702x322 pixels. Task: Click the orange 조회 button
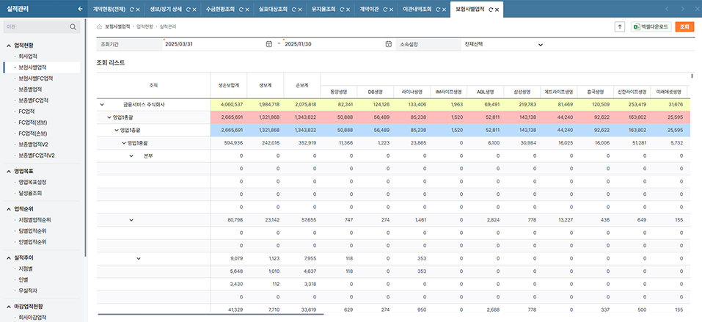click(x=684, y=26)
